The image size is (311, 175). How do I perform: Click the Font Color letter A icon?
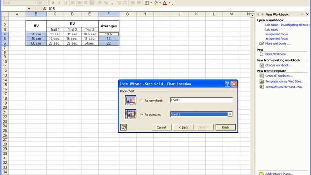pos(165,3)
